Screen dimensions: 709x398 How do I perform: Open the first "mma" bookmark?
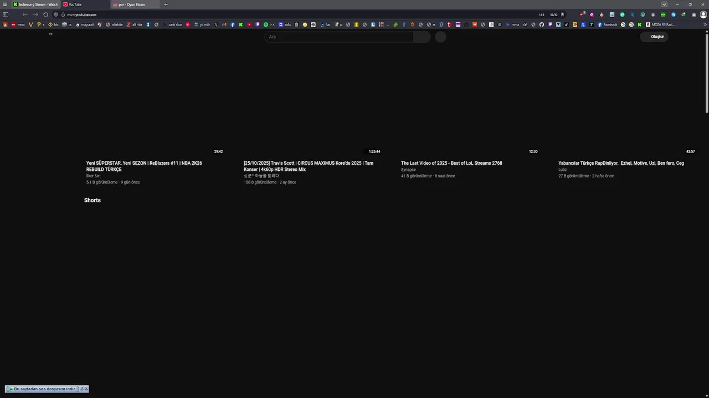18,24
